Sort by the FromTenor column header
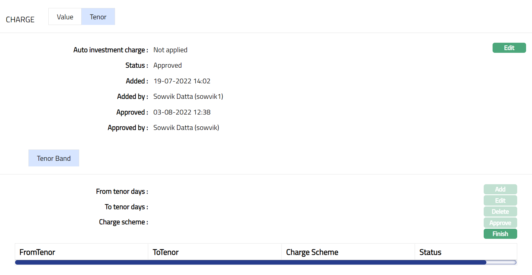Screen dimensions: 532x275 point(37,252)
